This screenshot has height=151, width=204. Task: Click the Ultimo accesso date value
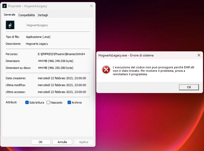[62, 92]
